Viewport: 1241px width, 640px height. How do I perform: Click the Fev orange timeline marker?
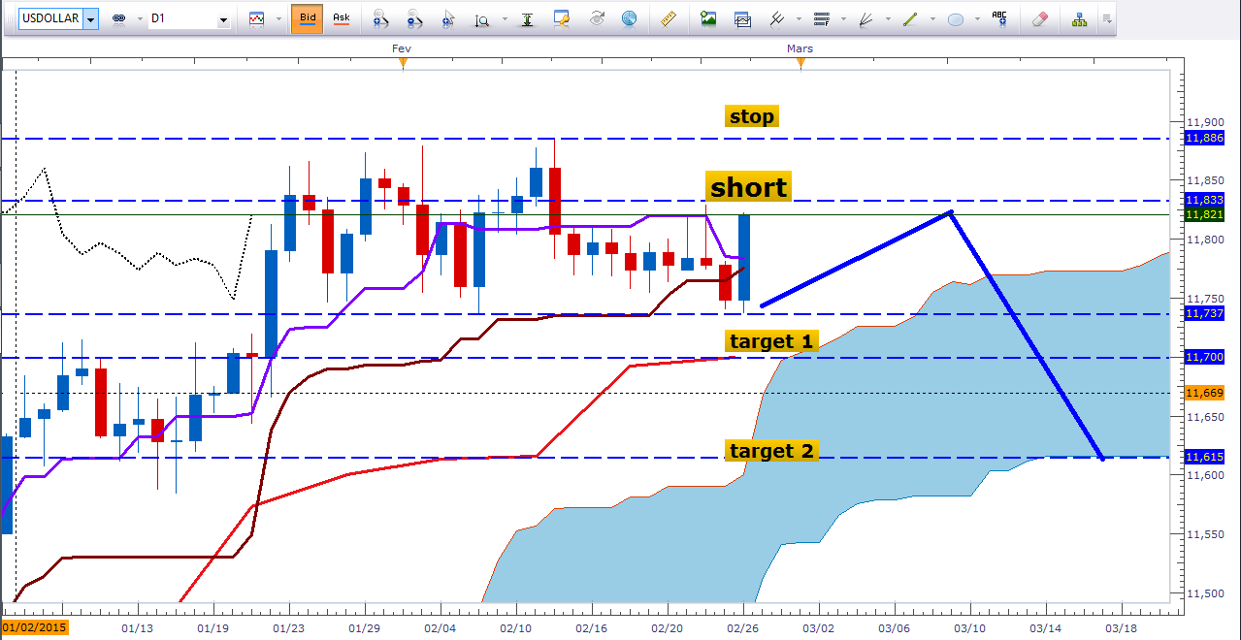[x=403, y=63]
